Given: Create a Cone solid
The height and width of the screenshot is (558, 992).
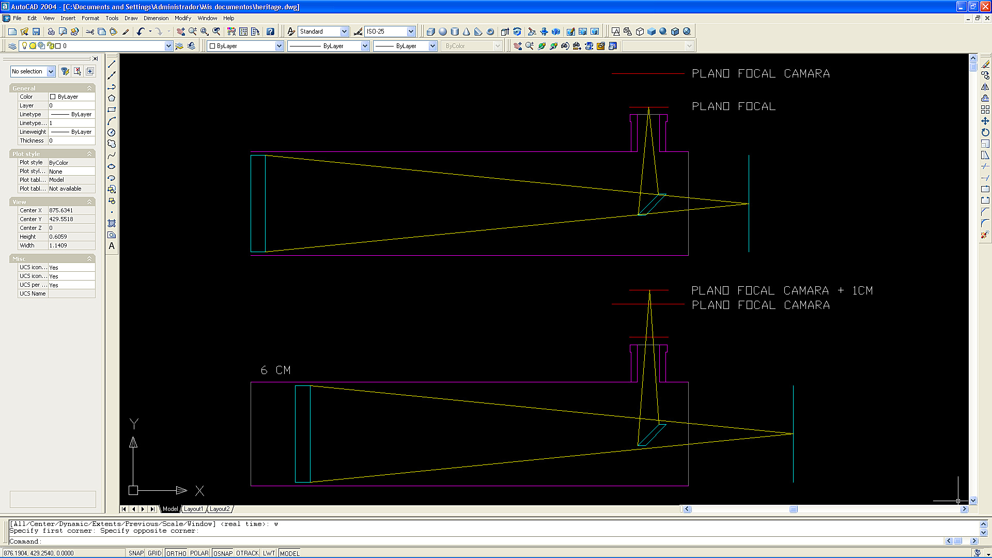Looking at the screenshot, I should [x=467, y=32].
